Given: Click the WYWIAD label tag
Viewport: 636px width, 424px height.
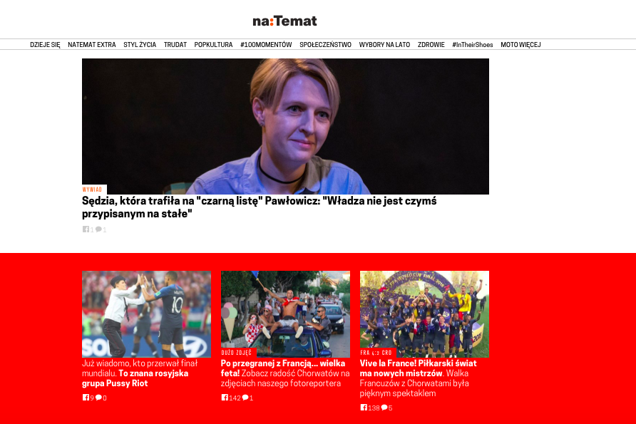Looking at the screenshot, I should pyautogui.click(x=93, y=190).
